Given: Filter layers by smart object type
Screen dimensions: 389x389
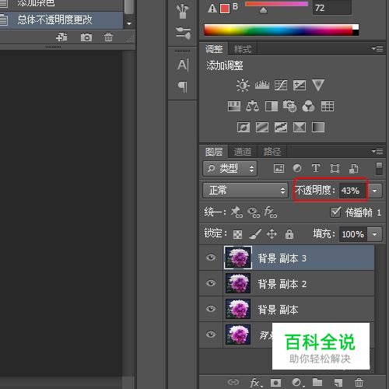Looking at the screenshot, I should coord(354,169).
